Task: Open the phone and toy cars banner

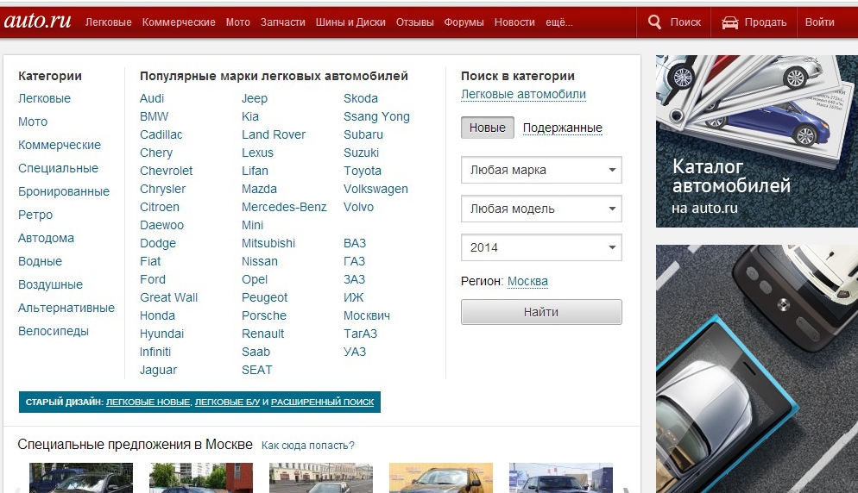Action: 756,369
